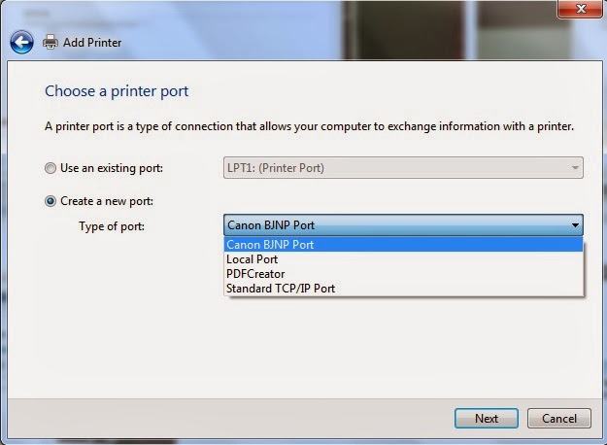Click the Add Printer title text

tap(92, 42)
